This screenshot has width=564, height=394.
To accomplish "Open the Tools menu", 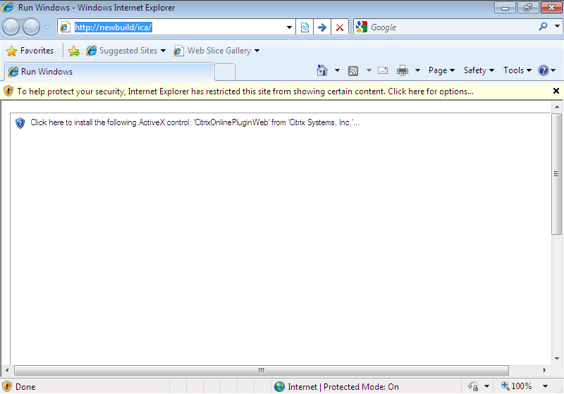I will (x=517, y=70).
